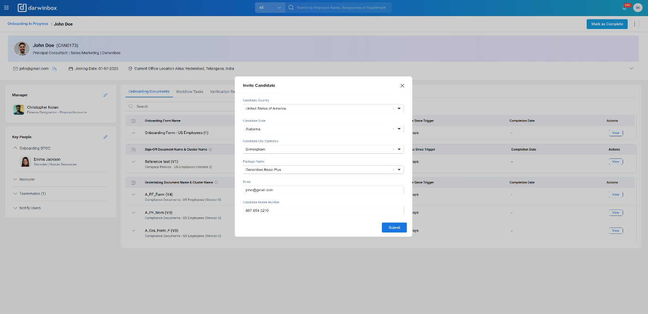Click the Darwinbox logo
Viewport: 648px width, 314px height.
[37, 8]
